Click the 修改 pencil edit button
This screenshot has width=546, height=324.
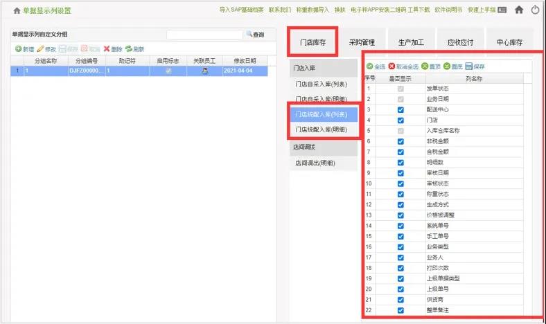[x=46, y=49]
